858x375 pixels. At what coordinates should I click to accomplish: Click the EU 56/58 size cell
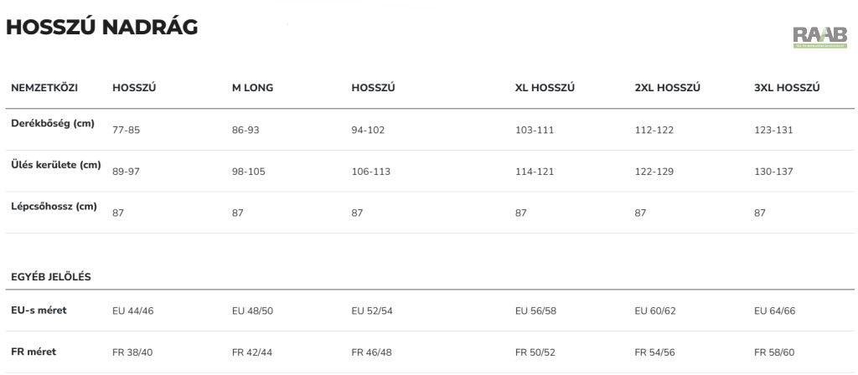(535, 311)
